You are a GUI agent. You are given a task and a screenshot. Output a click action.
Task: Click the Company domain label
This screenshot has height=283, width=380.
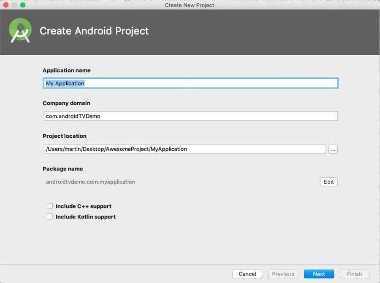tap(66, 103)
